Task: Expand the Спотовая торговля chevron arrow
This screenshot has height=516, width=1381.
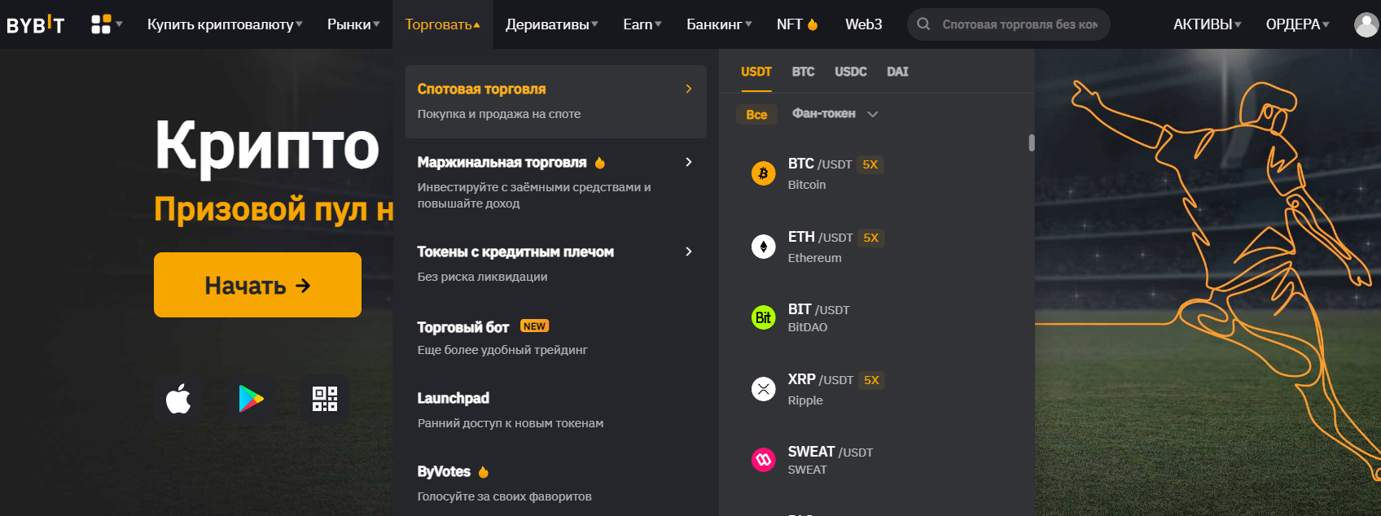Action: [689, 89]
